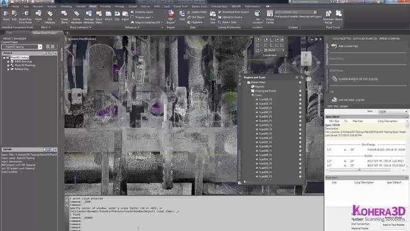Open the Current Project dropdown

(x=40, y=47)
